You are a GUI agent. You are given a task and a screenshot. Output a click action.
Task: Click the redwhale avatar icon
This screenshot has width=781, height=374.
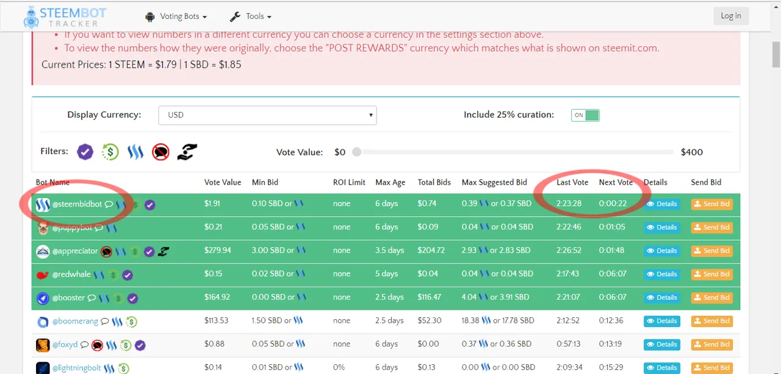pos(43,275)
